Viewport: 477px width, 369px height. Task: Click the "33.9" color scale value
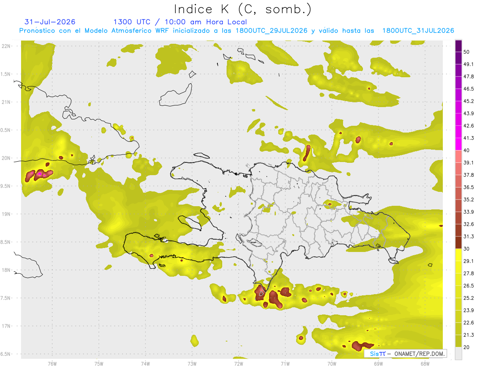pos(469,212)
